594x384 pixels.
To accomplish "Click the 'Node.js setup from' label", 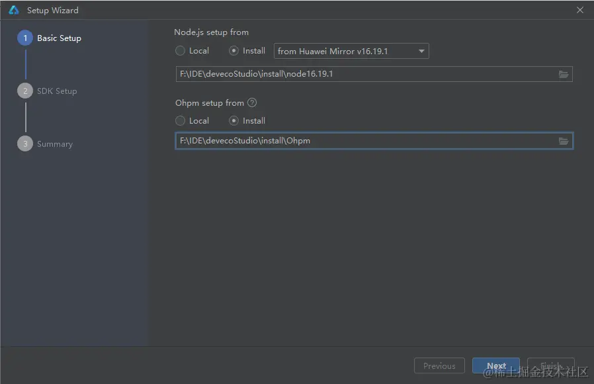I will (x=212, y=32).
